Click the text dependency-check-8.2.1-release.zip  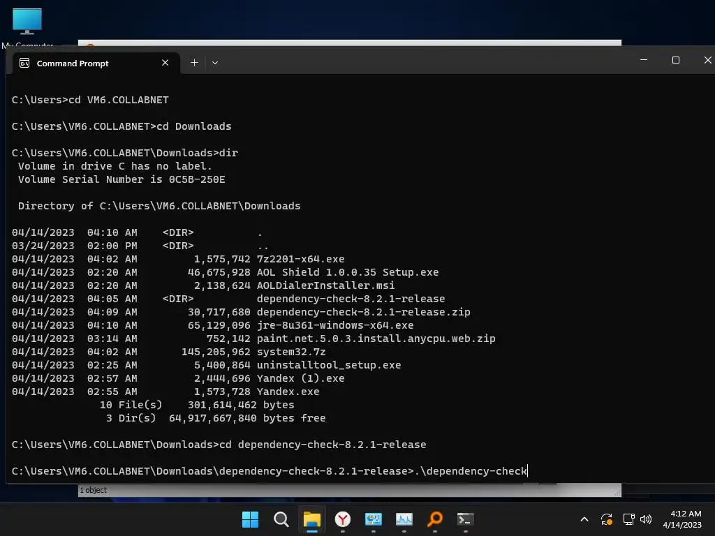(363, 312)
